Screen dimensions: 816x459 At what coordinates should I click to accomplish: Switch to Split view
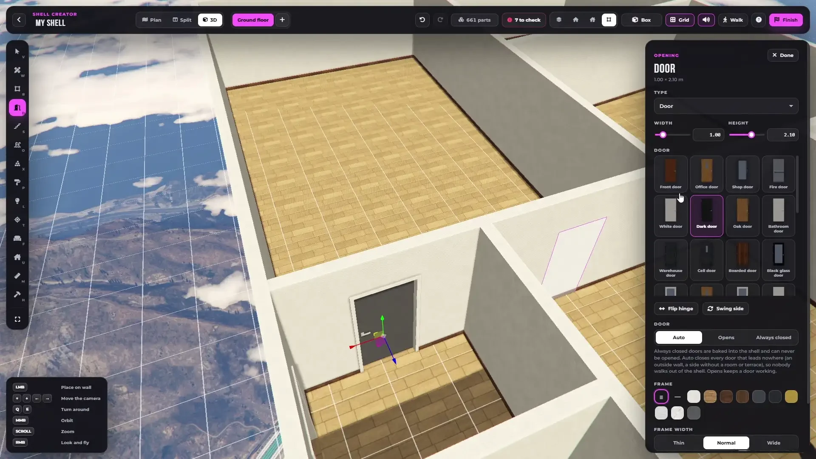tap(182, 20)
